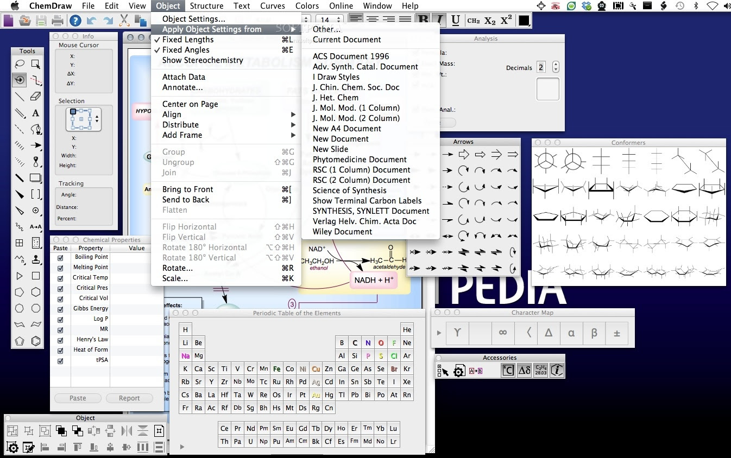Expand the Character Map disclosure triangle
This screenshot has height=458, width=731.
click(439, 333)
